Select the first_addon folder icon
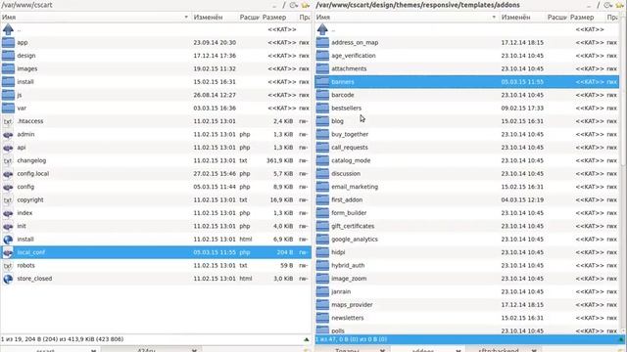The image size is (627, 352). pyautogui.click(x=322, y=199)
